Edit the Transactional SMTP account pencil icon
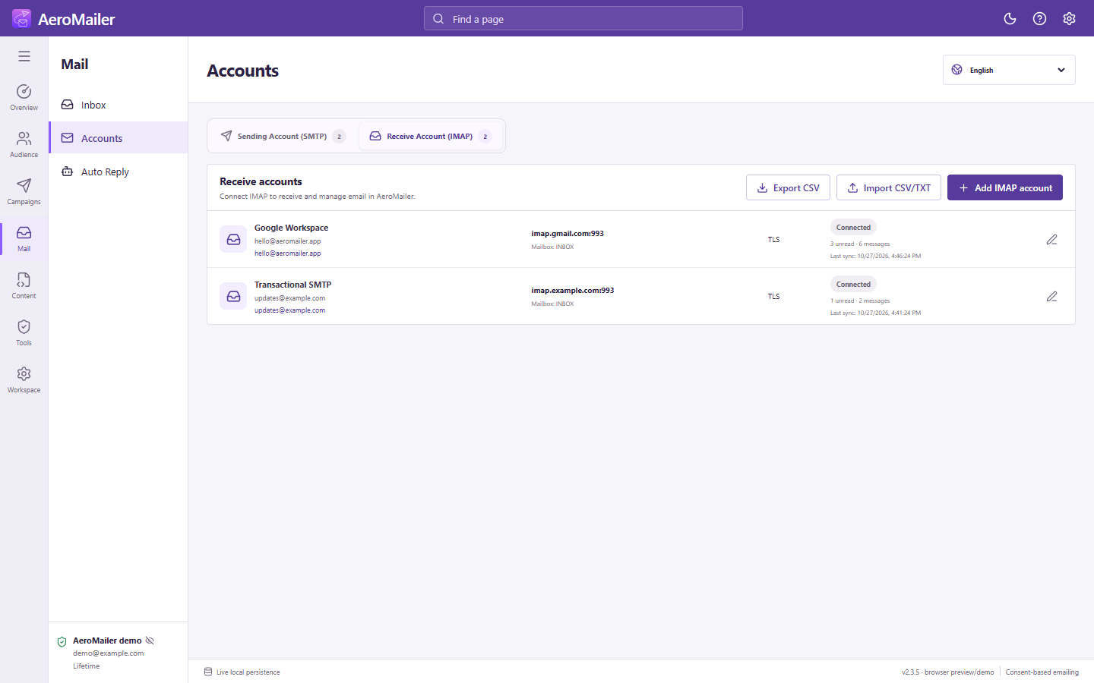This screenshot has width=1094, height=683. (x=1051, y=297)
